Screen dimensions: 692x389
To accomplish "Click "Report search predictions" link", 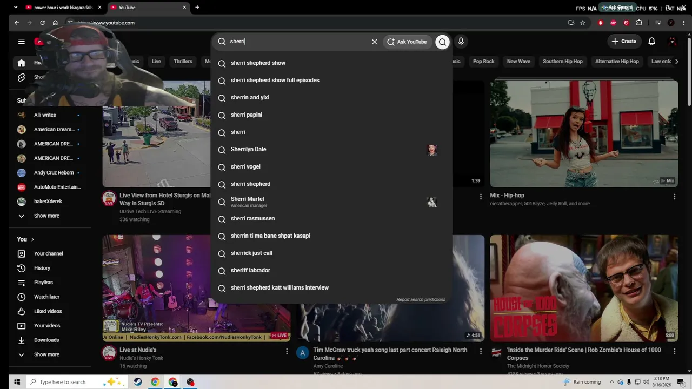I will 421,300.
